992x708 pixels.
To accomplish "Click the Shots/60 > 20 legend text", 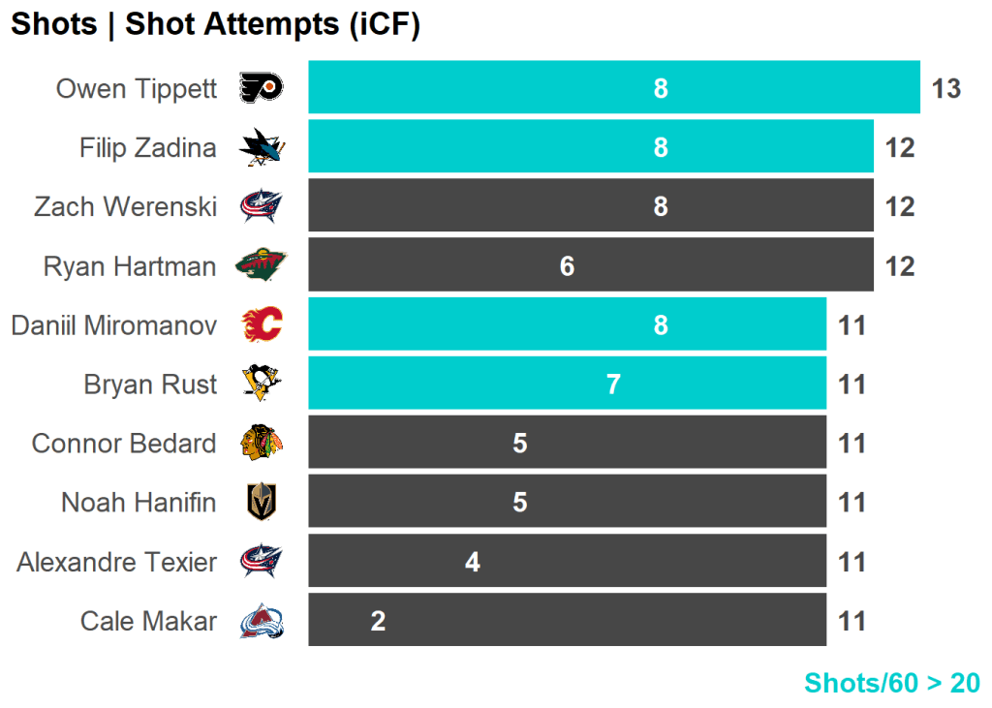I will (892, 683).
